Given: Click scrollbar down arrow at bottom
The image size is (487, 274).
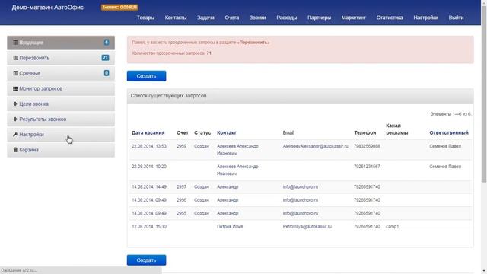Looking at the screenshot, I should point(484,271).
